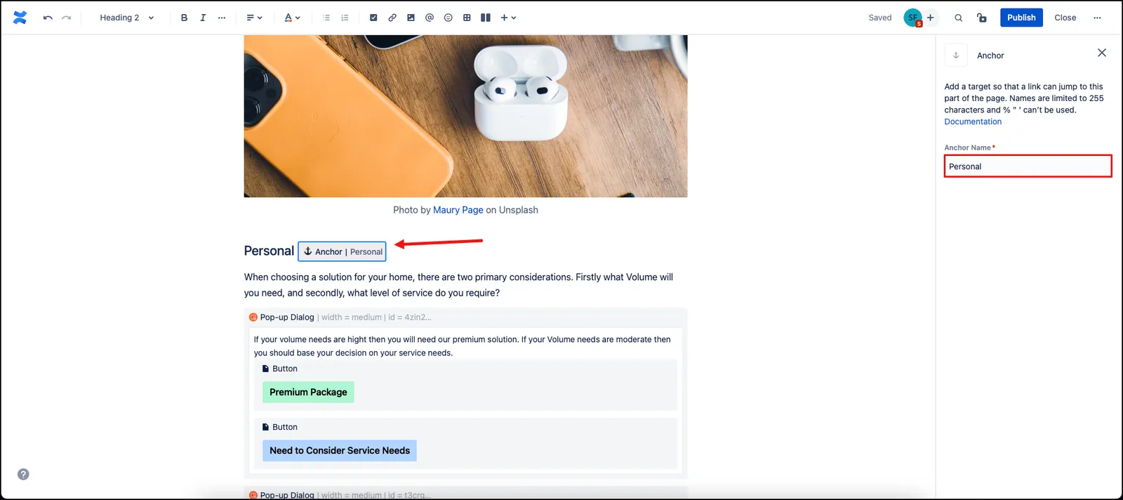Open the help question mark icon

(x=23, y=474)
